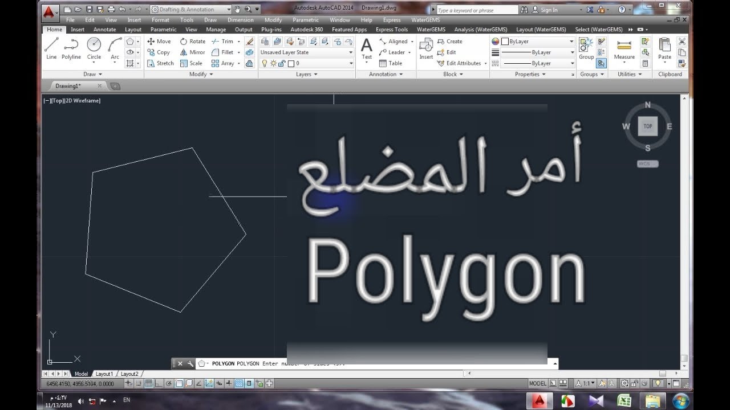
Task: Expand the Annotation panel
Action: (x=386, y=74)
